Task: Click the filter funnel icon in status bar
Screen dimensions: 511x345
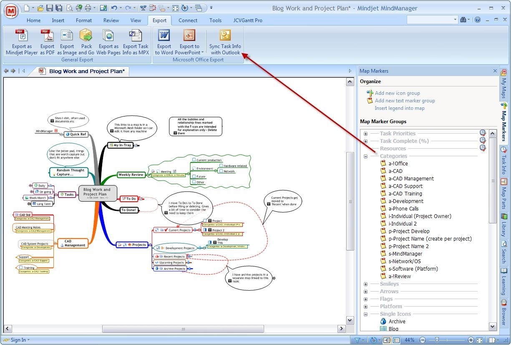Action: [x=357, y=340]
